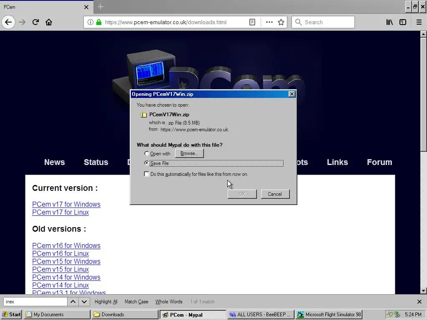Click the Forward arrow button
Screen dimensions: 427x320
[x=22, y=22]
